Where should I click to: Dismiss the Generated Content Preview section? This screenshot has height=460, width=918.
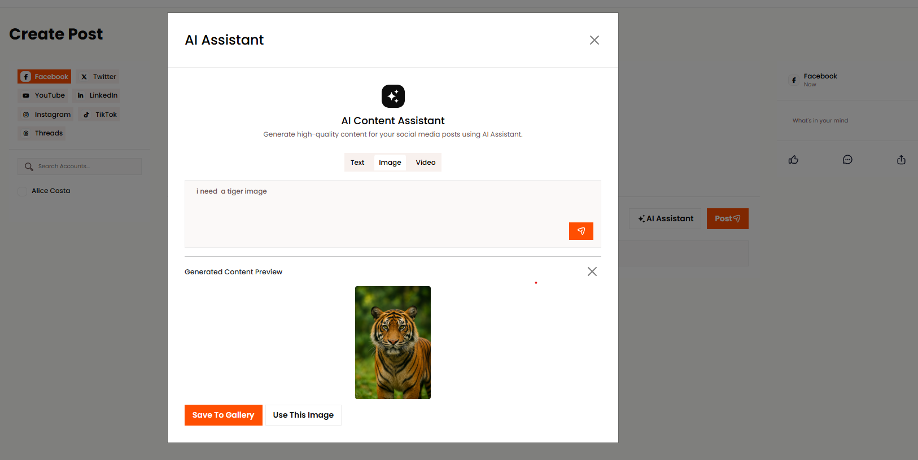[592, 271]
